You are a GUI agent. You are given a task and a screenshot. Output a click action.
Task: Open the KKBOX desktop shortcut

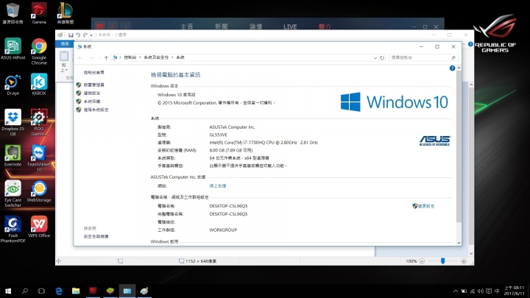39,85
